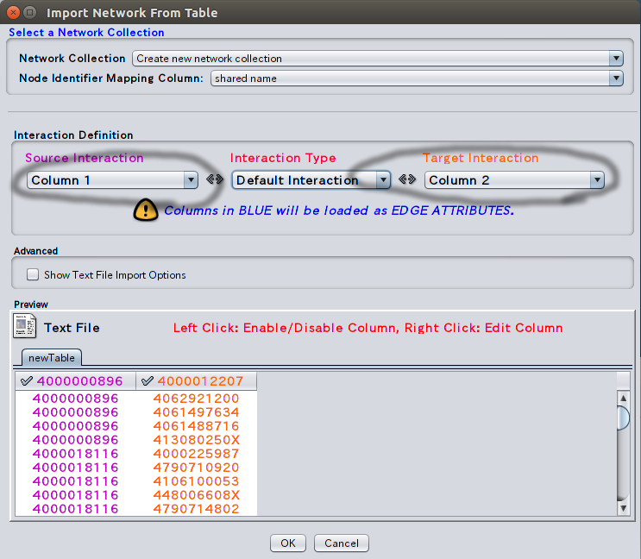Click the preview vertical scrollbar thumb
Image resolution: width=641 pixels, height=559 pixels.
pos(623,418)
